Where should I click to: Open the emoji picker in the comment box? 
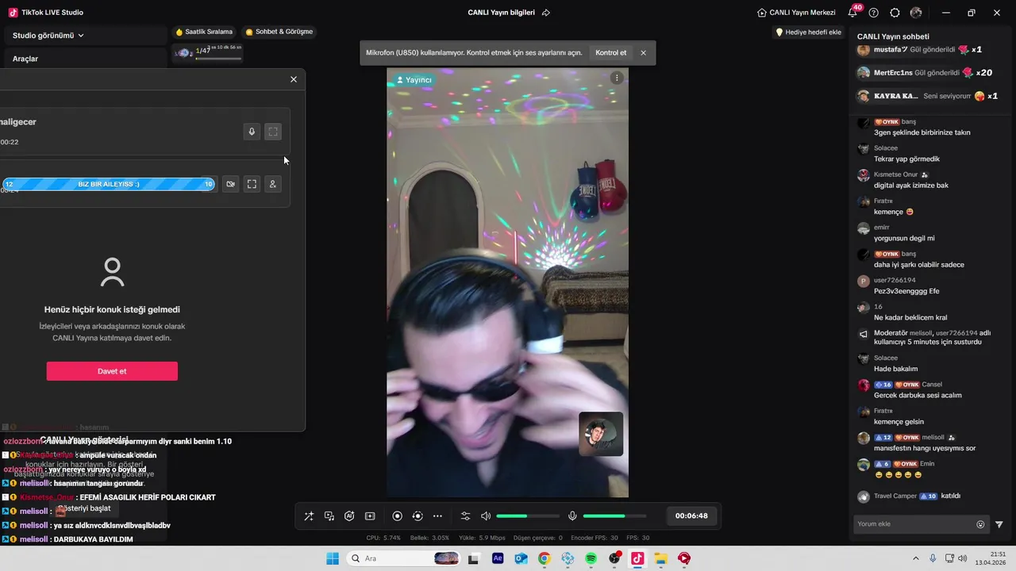click(x=980, y=524)
